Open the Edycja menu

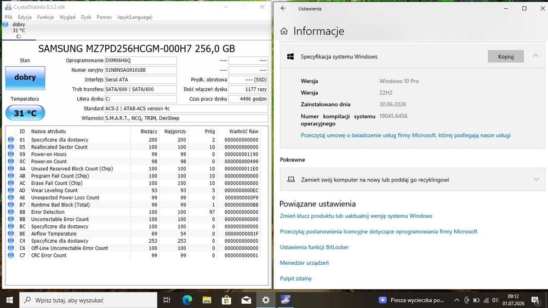pyautogui.click(x=25, y=17)
